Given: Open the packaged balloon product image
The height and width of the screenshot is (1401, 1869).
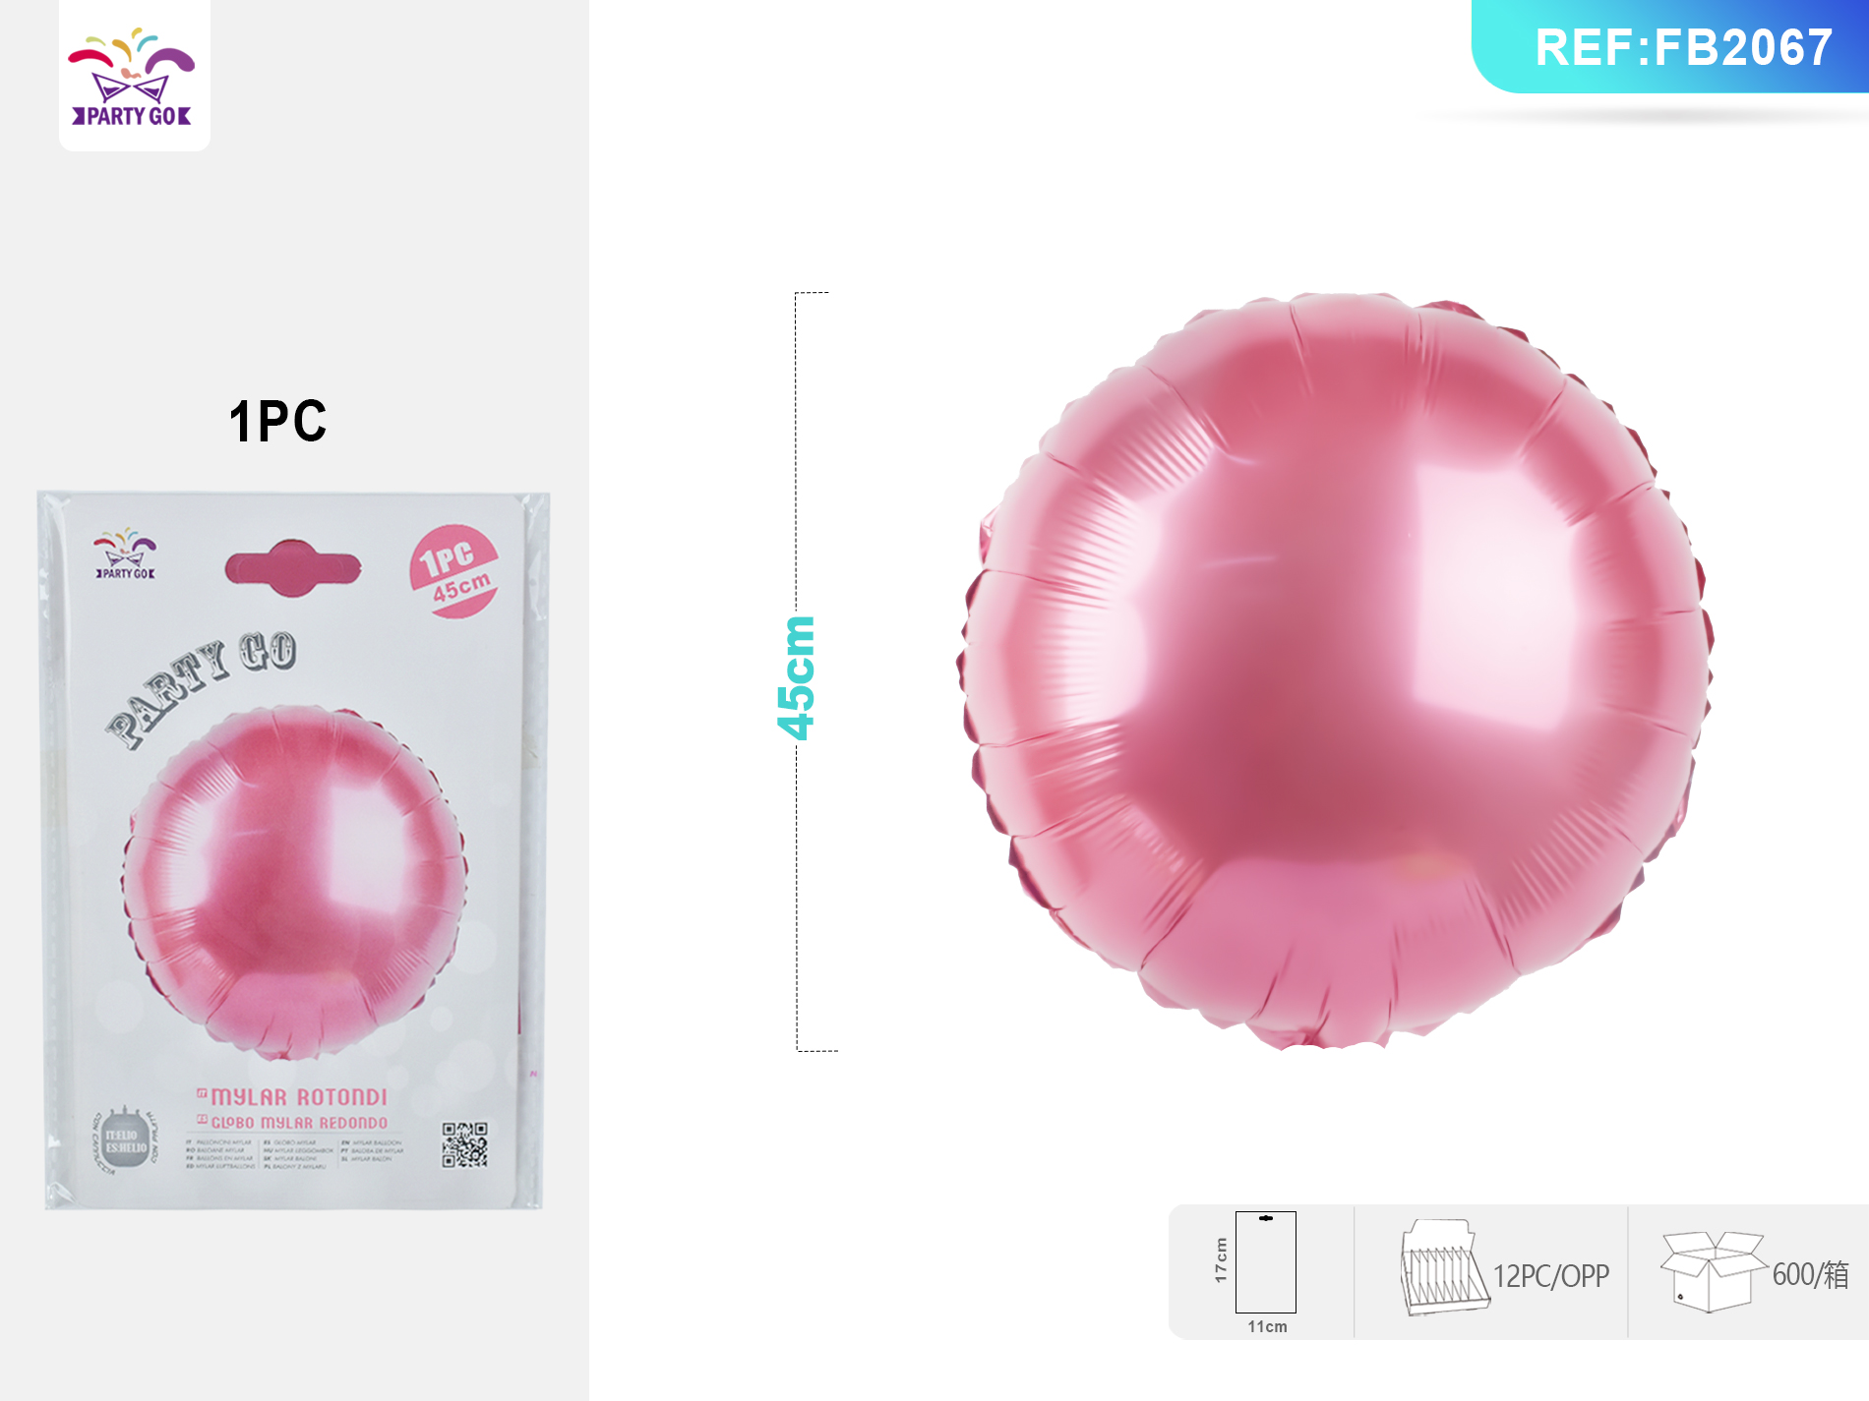Looking at the screenshot, I should pos(293,849).
